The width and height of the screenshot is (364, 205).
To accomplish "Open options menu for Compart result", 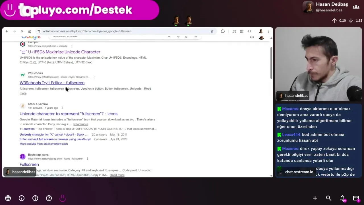I will coord(72,46).
